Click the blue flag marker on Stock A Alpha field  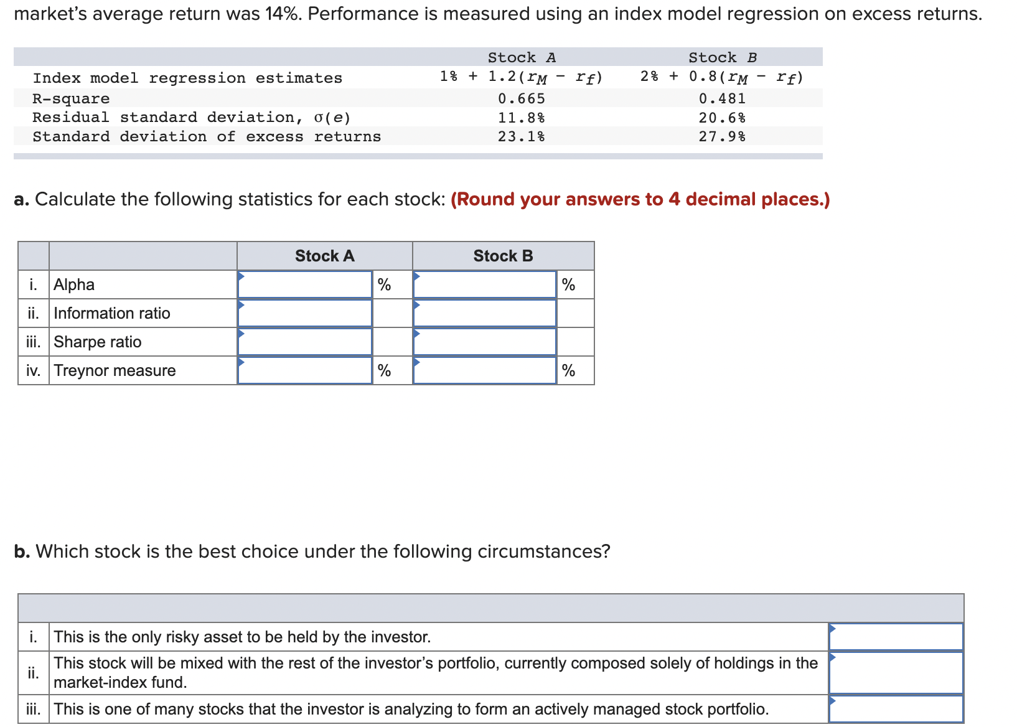(x=243, y=277)
